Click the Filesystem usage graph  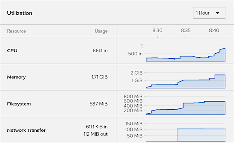click(x=186, y=108)
